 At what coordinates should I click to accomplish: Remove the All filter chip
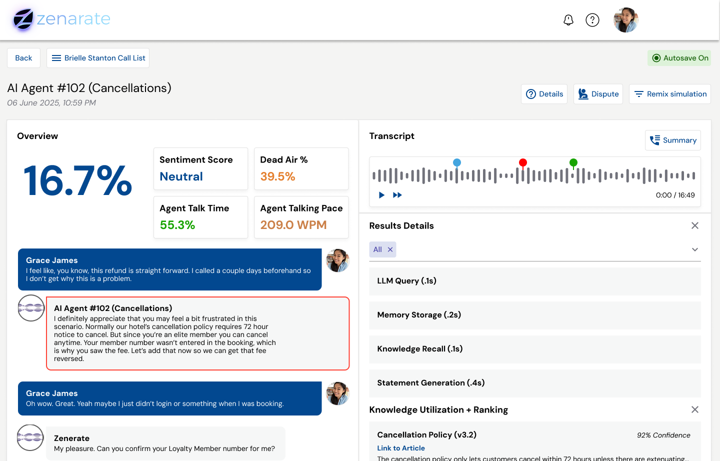[390, 249]
